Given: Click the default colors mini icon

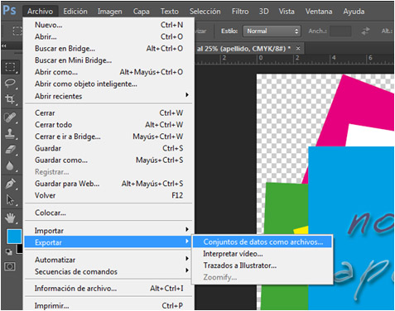Looking at the screenshot, I should point(9,251).
